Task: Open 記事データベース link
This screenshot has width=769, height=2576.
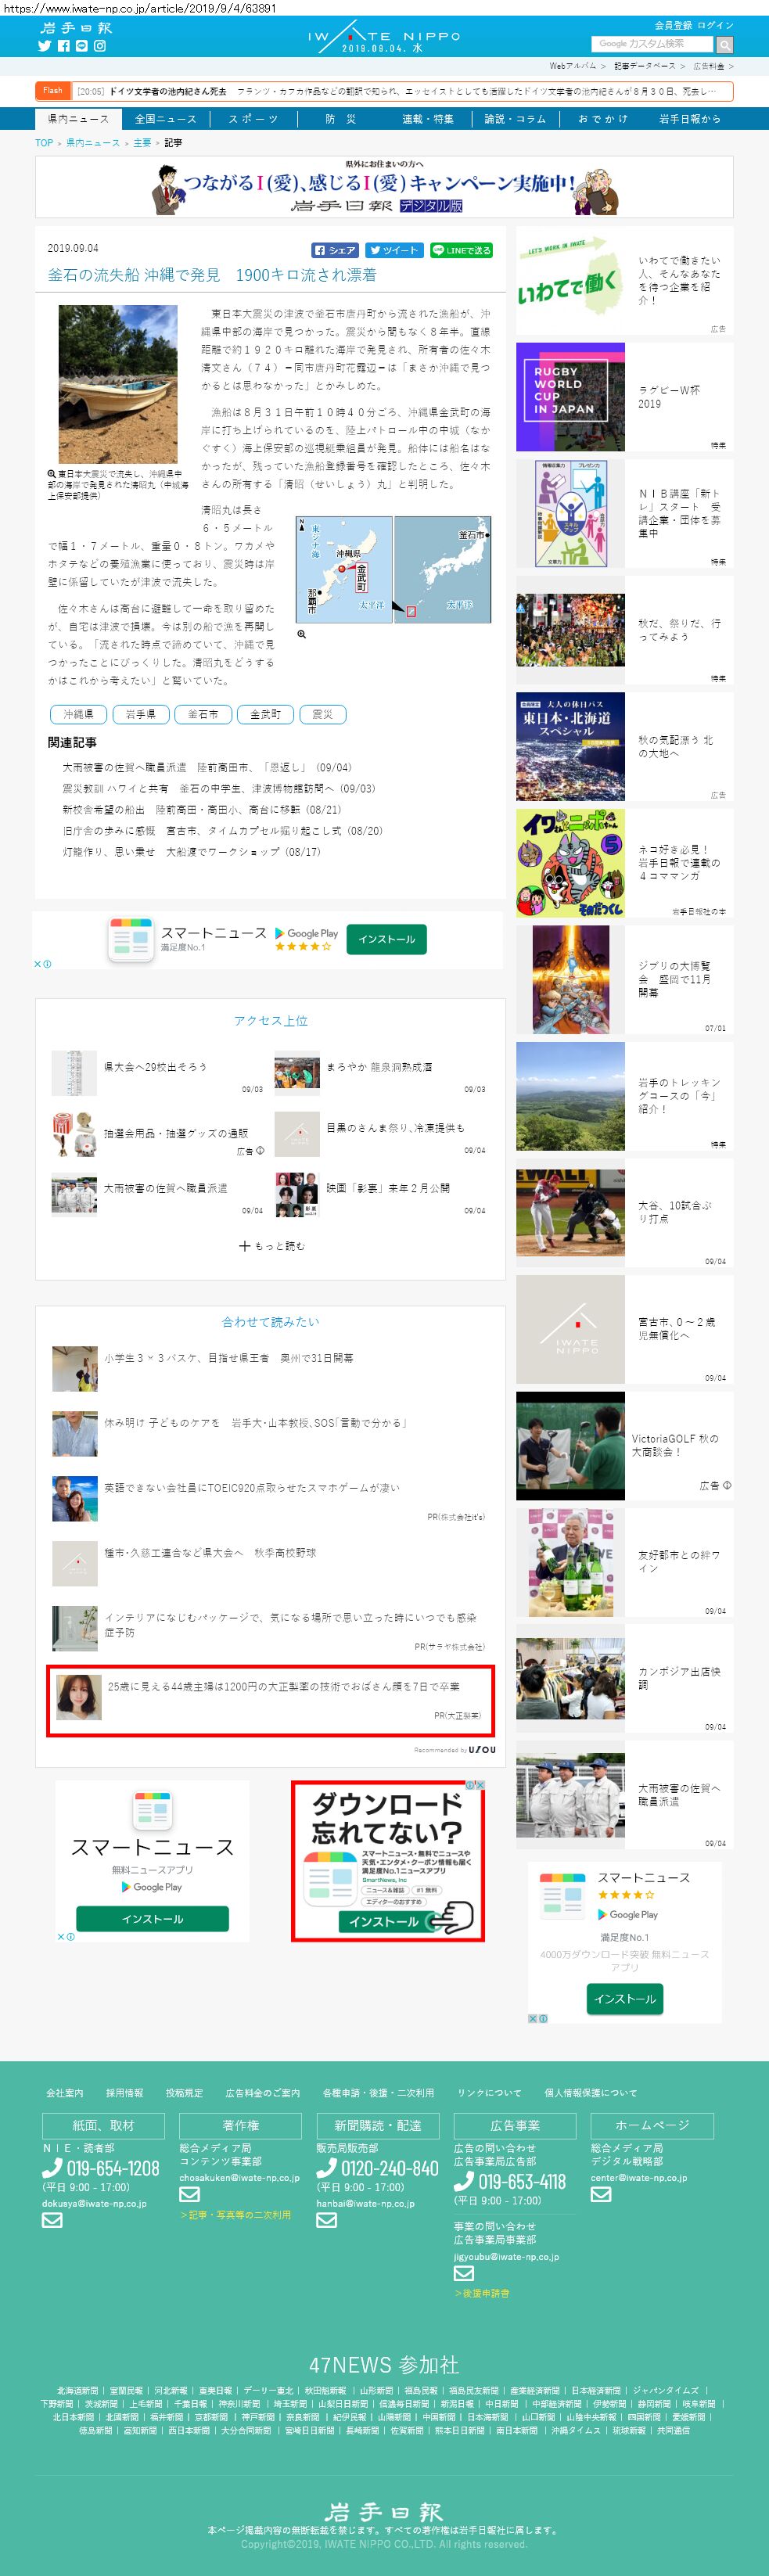Action: click(x=644, y=66)
